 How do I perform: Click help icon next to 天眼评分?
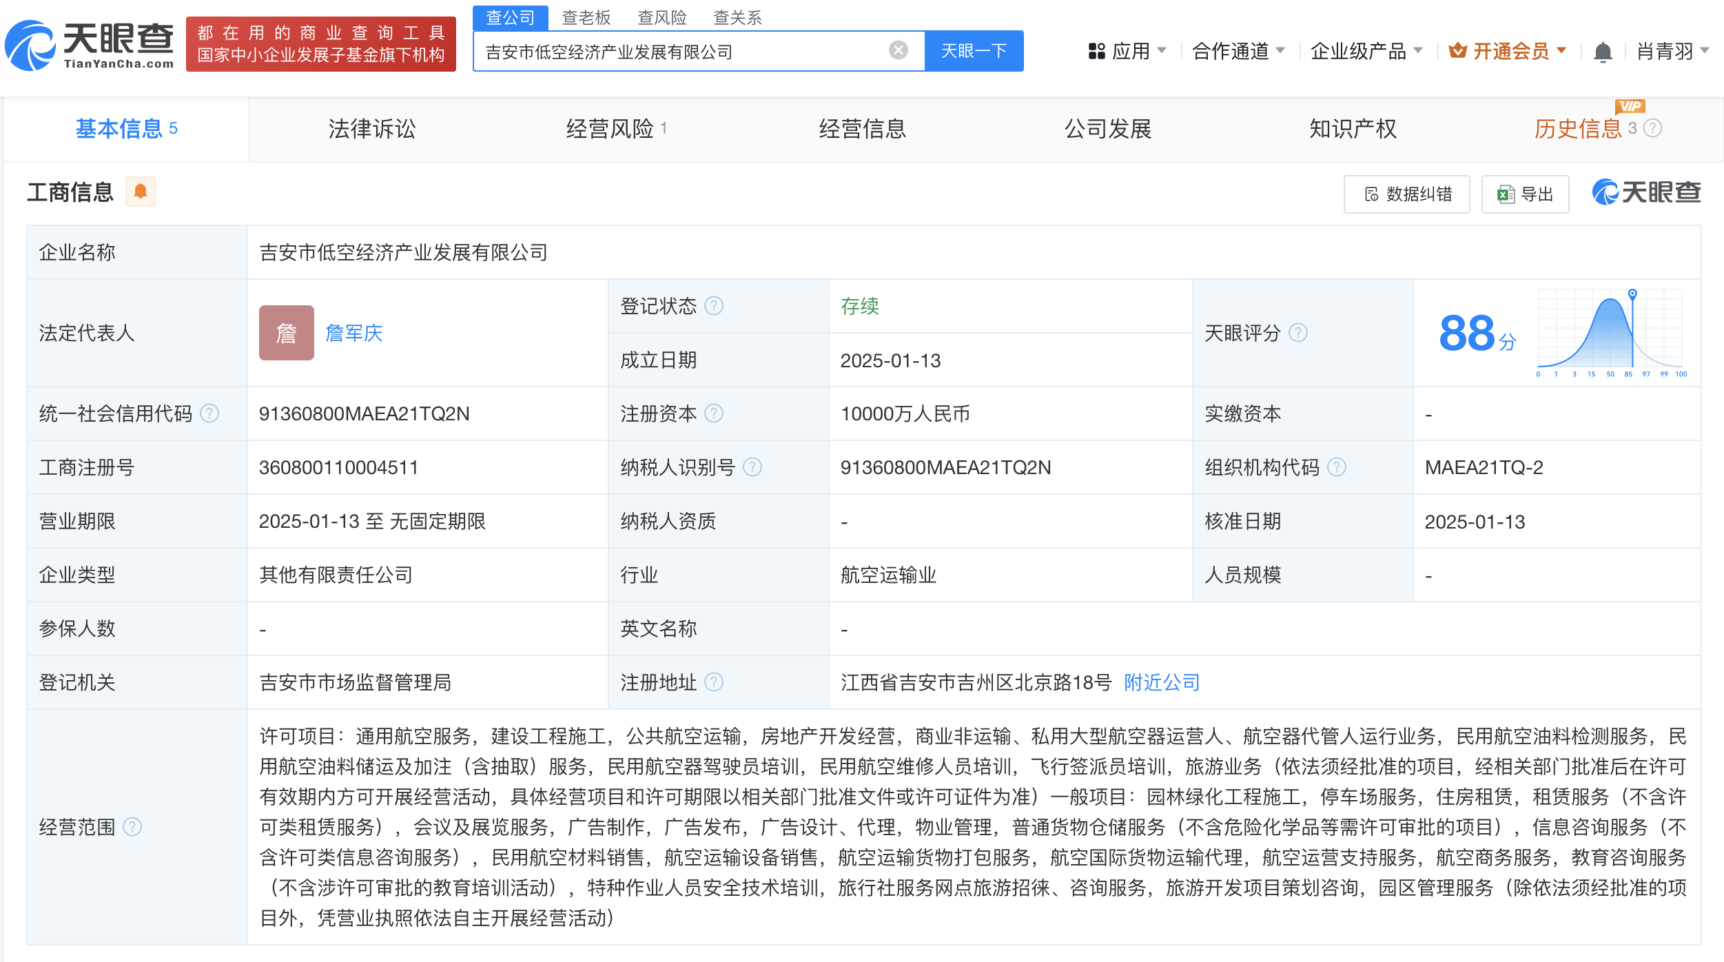tap(1298, 333)
